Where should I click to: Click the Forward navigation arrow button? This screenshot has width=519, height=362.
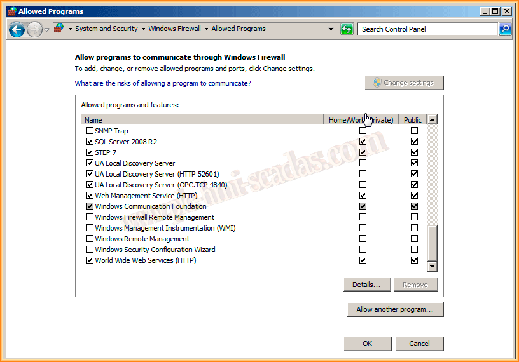(x=34, y=29)
